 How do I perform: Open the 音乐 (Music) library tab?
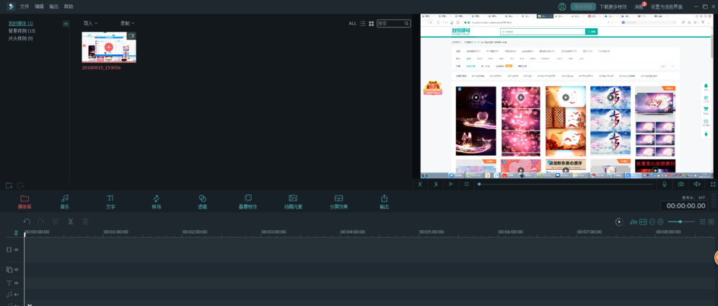coord(64,201)
